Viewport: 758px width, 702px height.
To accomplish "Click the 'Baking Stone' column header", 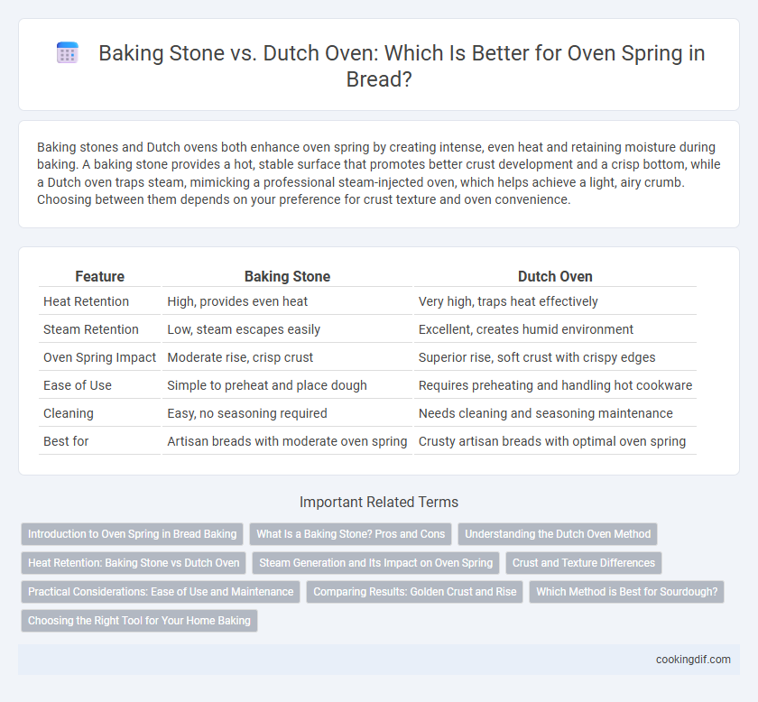I will pos(287,276).
